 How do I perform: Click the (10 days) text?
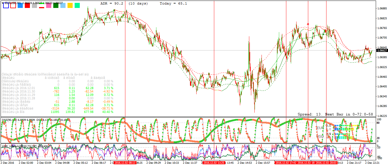138,3
